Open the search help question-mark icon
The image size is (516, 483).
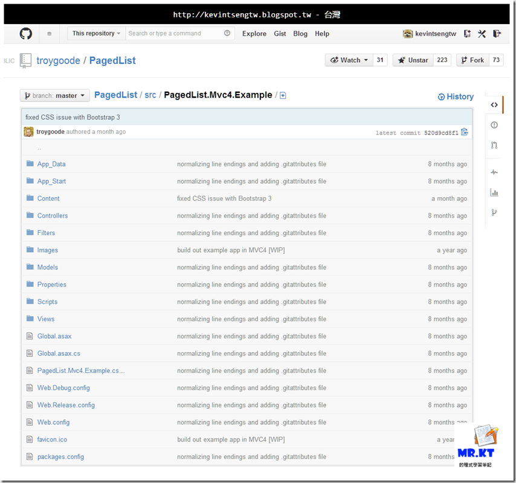click(x=227, y=33)
